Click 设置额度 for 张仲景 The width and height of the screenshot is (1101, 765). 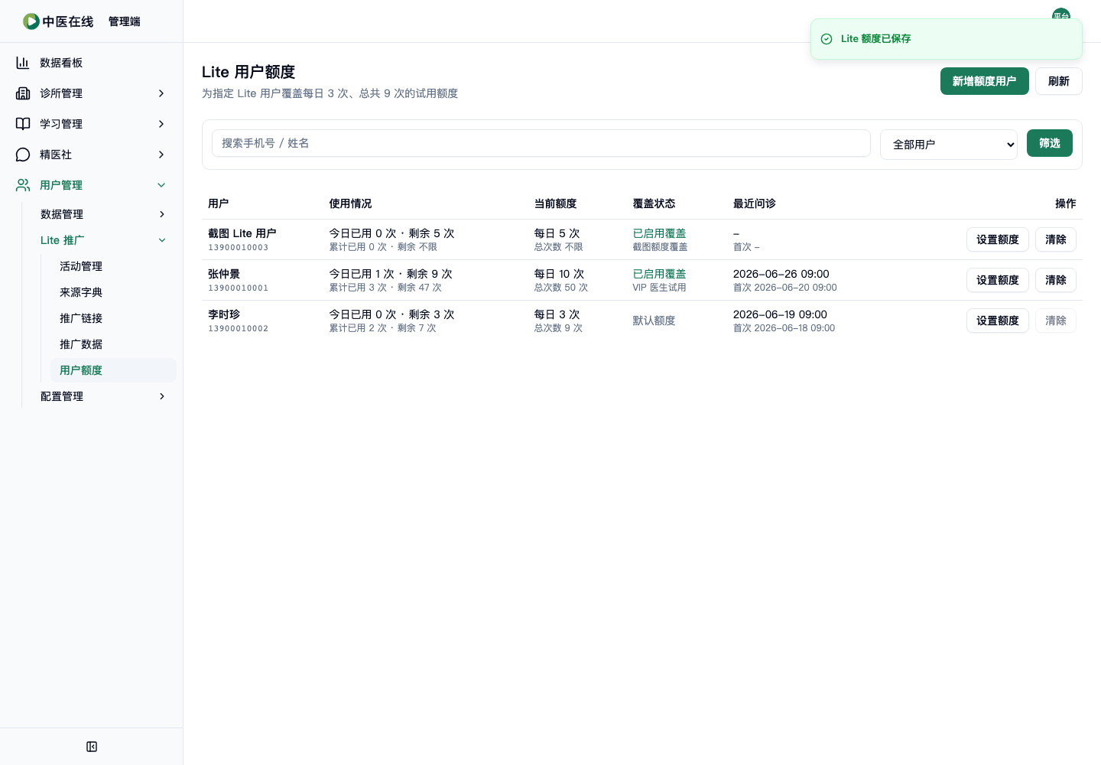pos(998,280)
